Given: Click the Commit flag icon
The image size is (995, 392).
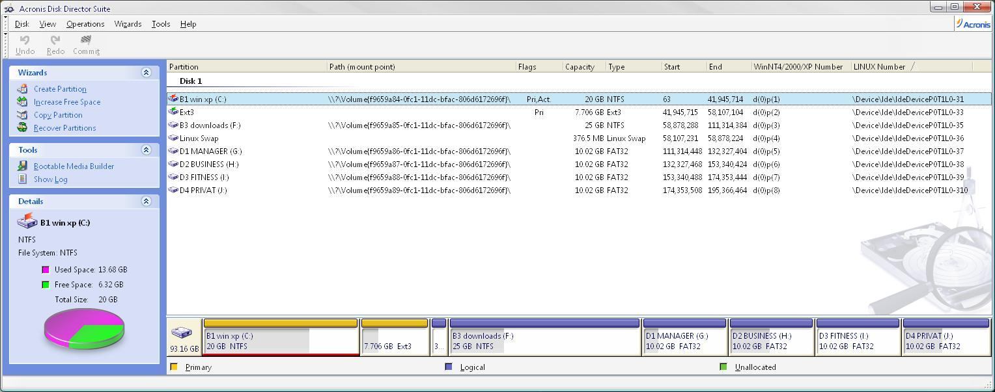Looking at the screenshot, I should pos(85,40).
